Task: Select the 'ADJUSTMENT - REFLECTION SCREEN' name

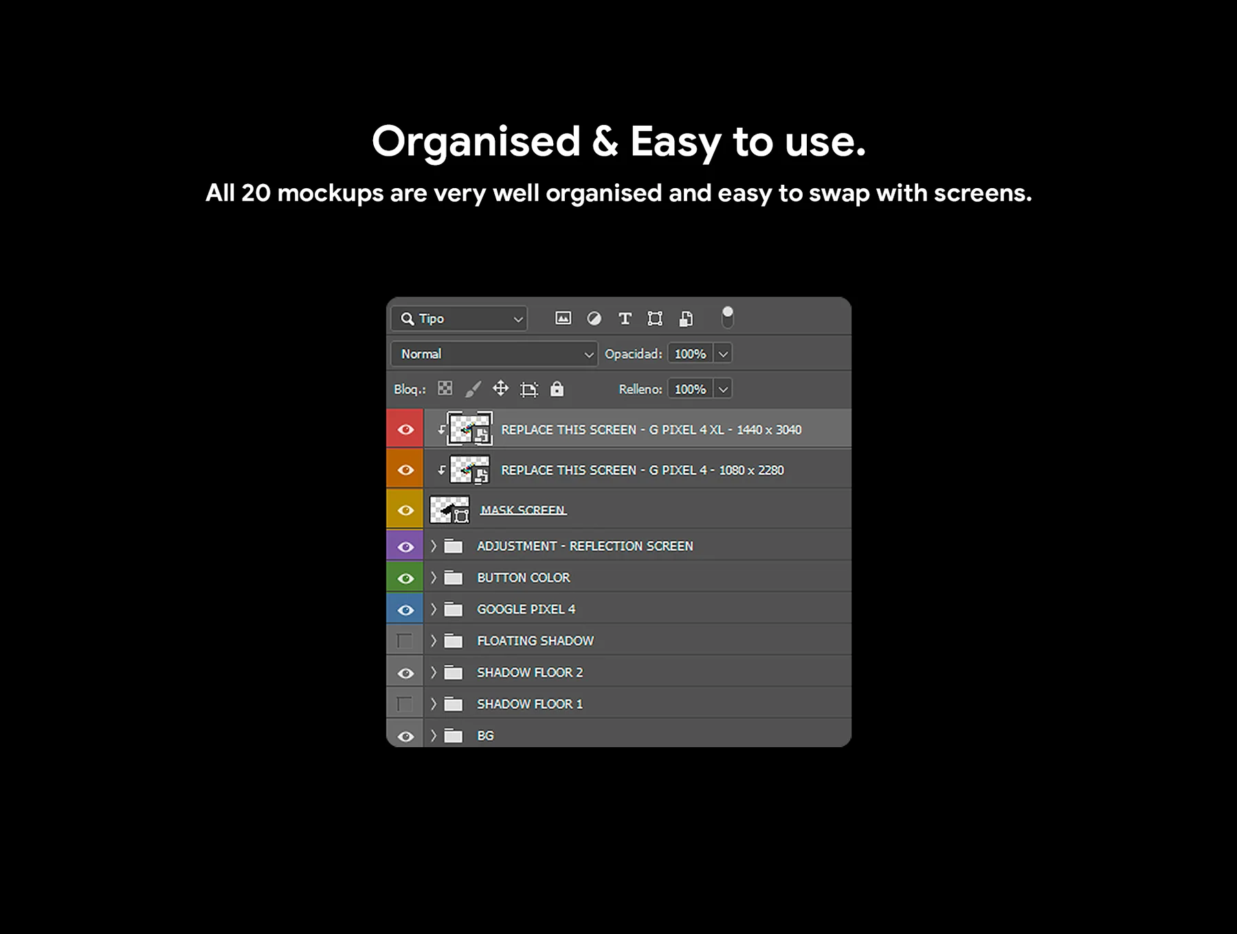Action: (x=585, y=546)
